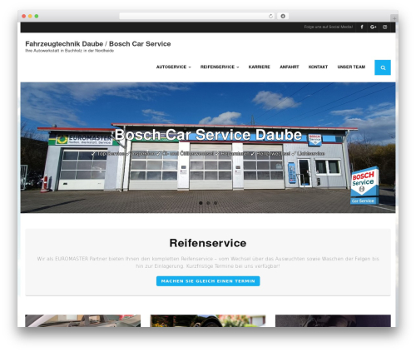Click the macOS green maximize window button

[x=37, y=16]
